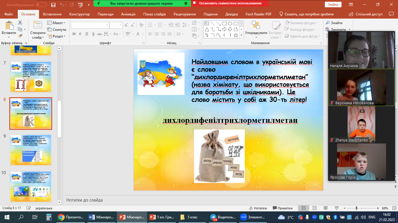Click the Reset (Скинути) slide button

pyautogui.click(x=57, y=29)
